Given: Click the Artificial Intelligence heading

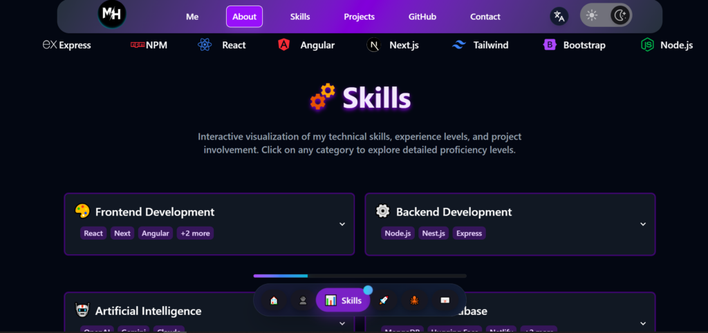Looking at the screenshot, I should (149, 311).
